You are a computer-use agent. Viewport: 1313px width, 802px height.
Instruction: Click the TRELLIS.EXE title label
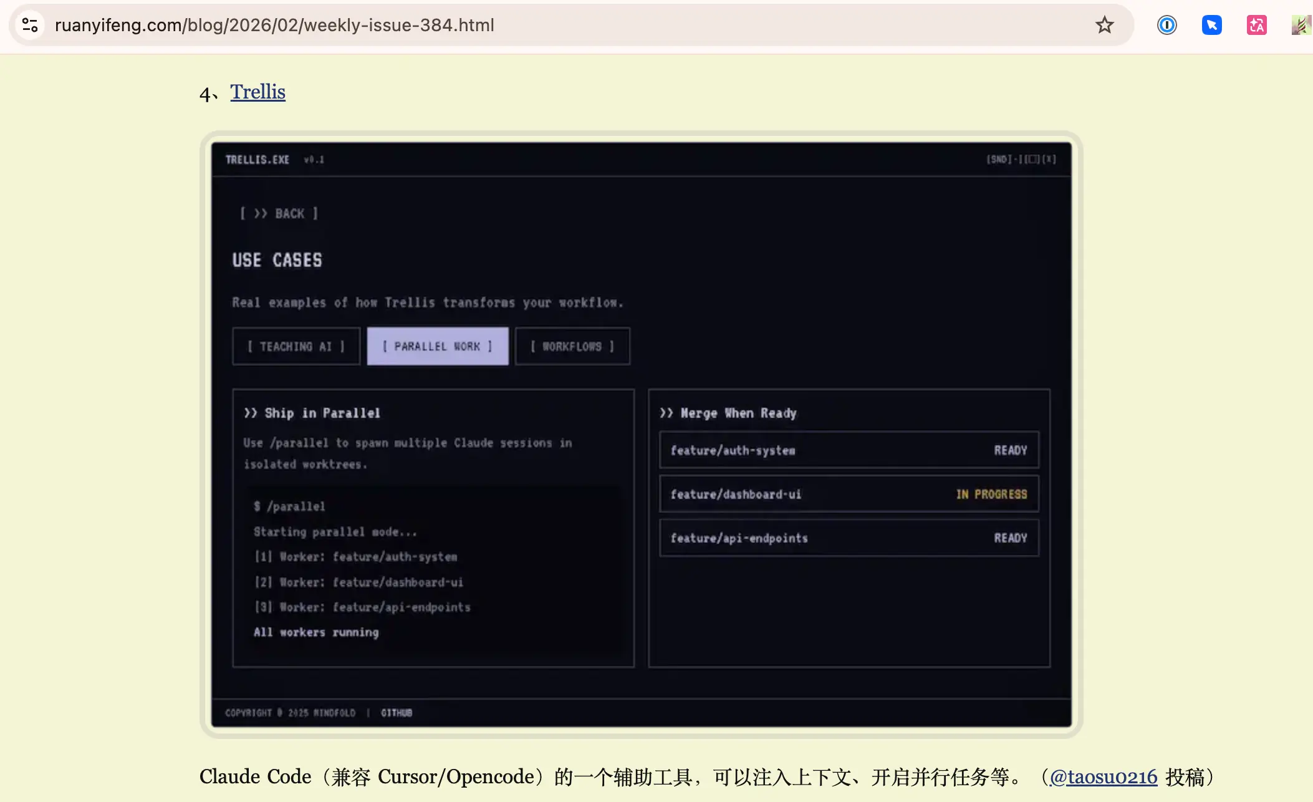(257, 160)
